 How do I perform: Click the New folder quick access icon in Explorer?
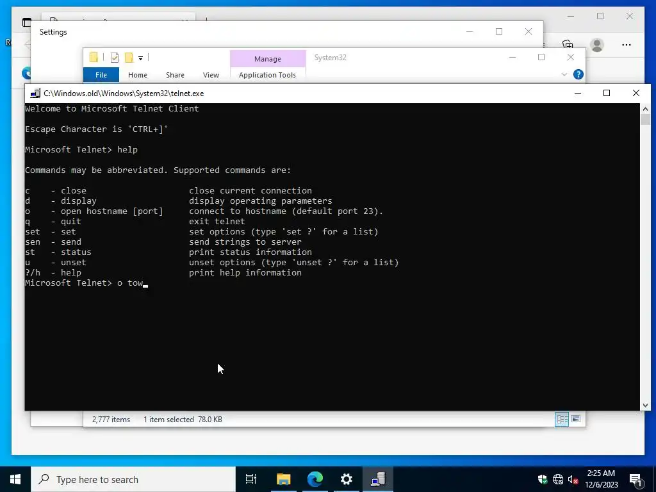click(129, 58)
